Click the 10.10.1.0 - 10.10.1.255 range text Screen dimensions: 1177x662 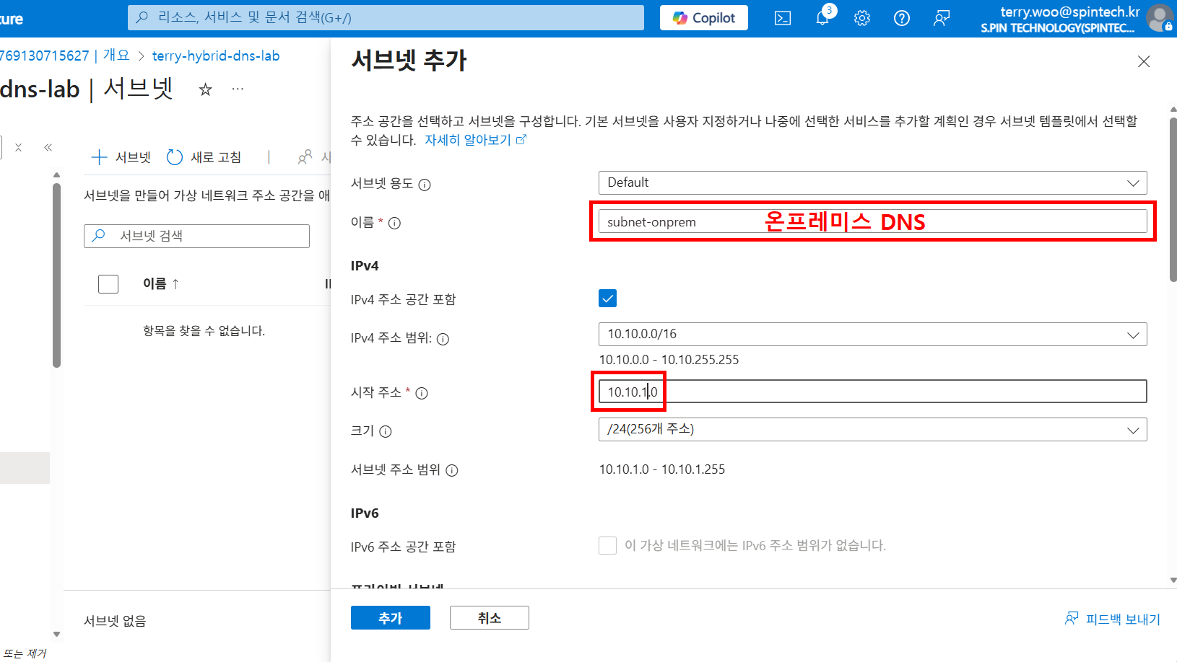click(662, 469)
